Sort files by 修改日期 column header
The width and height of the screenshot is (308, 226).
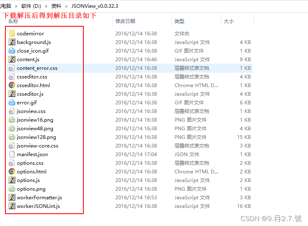pyautogui.click(x=125, y=21)
